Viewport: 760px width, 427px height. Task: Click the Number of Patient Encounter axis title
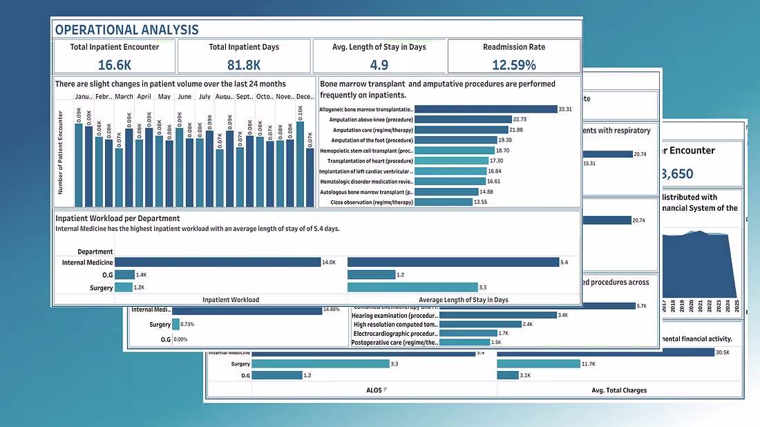(60, 153)
